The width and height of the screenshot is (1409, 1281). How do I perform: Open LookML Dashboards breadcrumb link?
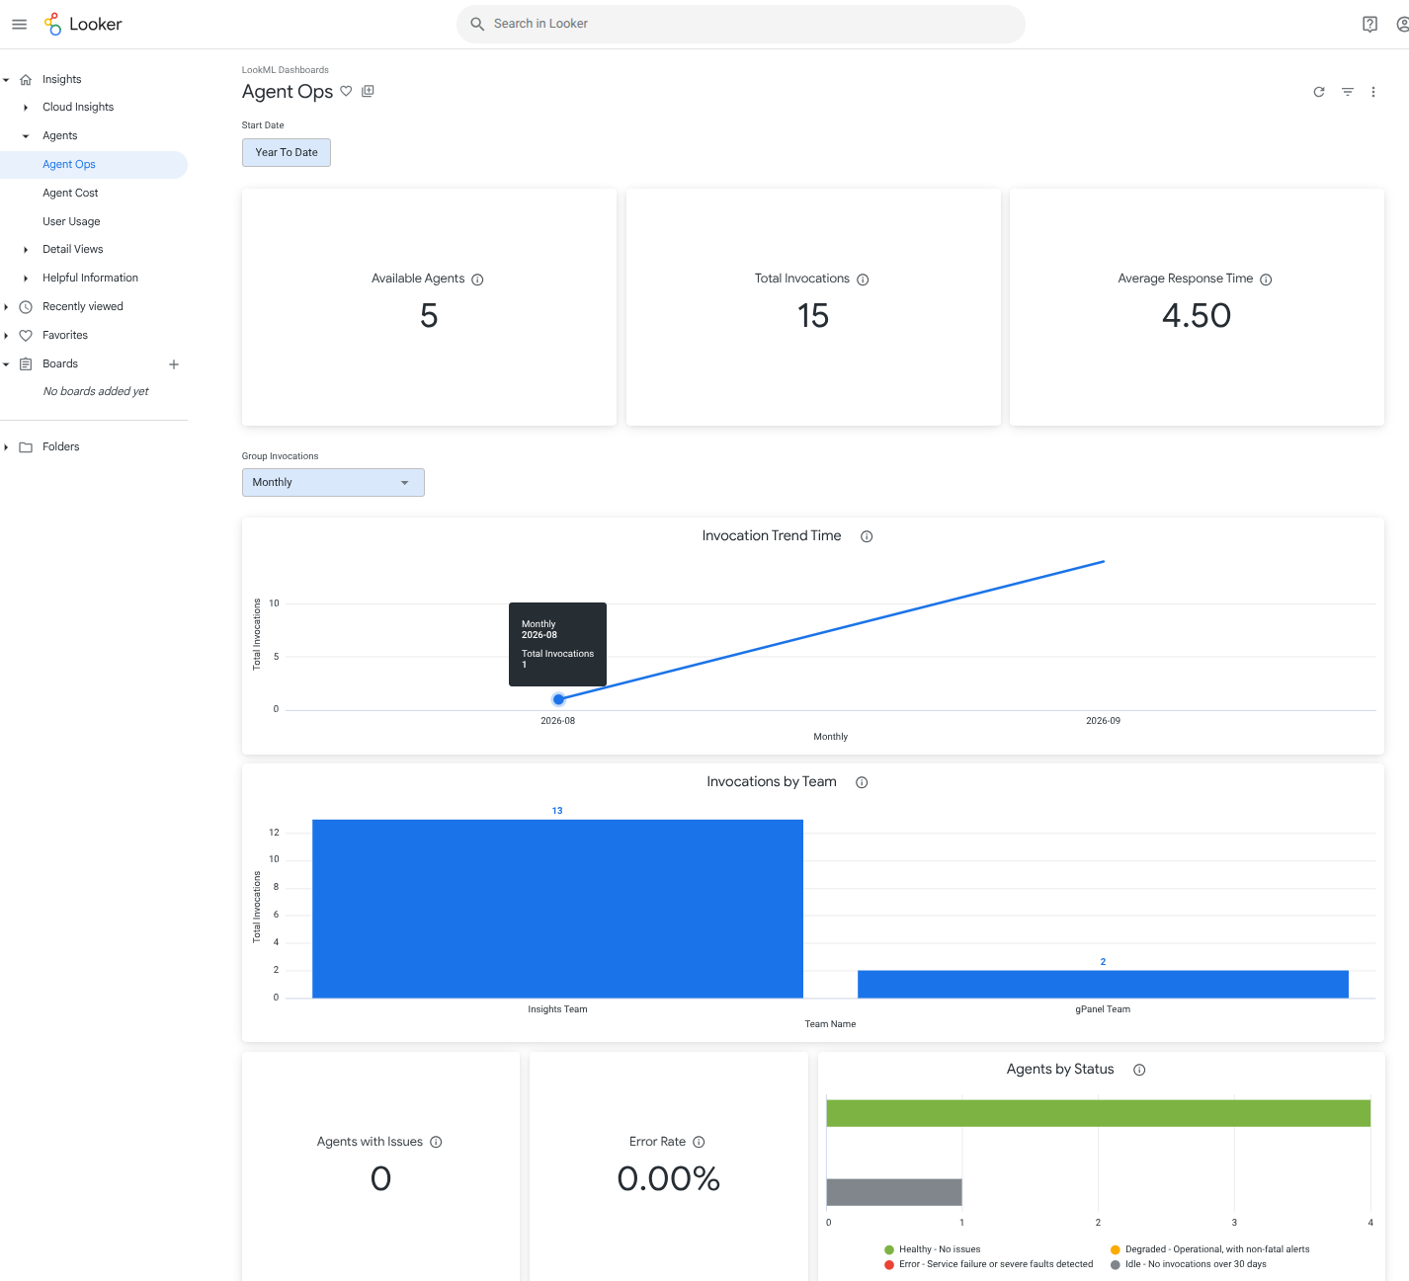click(286, 70)
